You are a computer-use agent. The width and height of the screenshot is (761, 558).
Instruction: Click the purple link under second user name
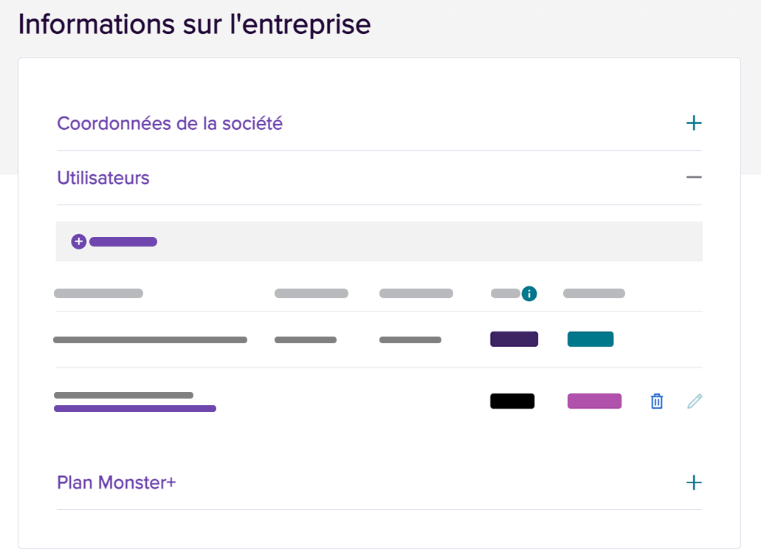[135, 409]
